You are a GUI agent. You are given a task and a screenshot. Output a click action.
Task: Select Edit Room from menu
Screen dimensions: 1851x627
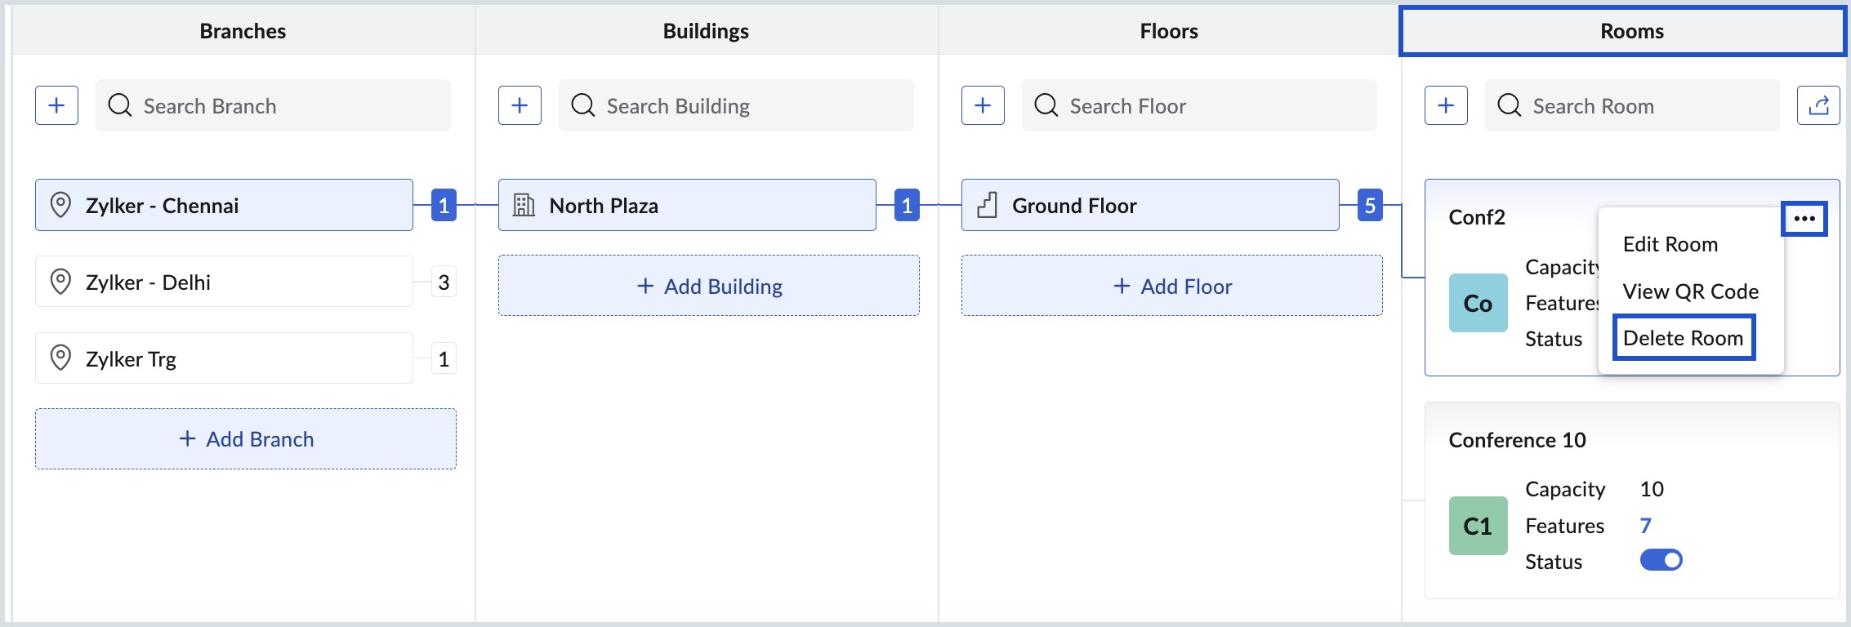click(1670, 244)
